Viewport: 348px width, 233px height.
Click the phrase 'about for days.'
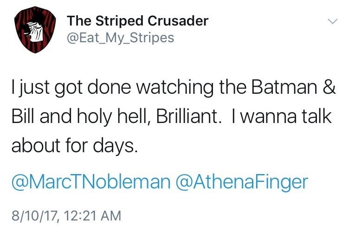(74, 147)
